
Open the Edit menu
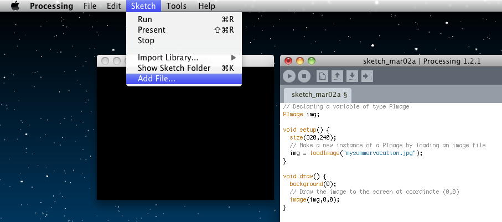(113, 6)
